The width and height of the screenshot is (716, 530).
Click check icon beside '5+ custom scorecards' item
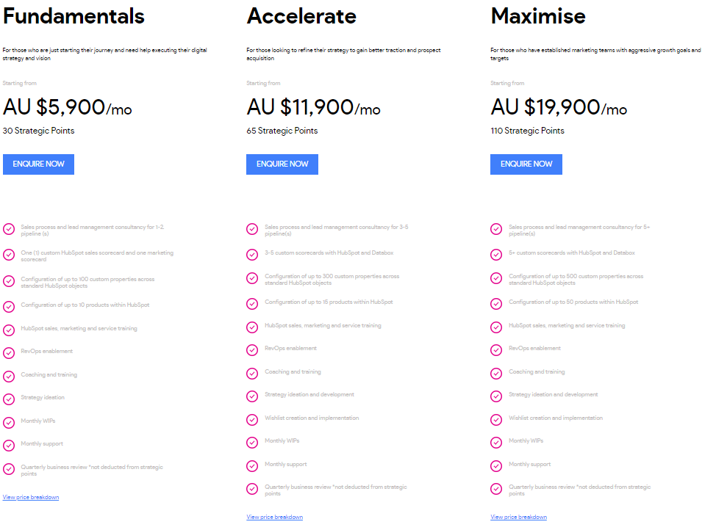tap(496, 255)
